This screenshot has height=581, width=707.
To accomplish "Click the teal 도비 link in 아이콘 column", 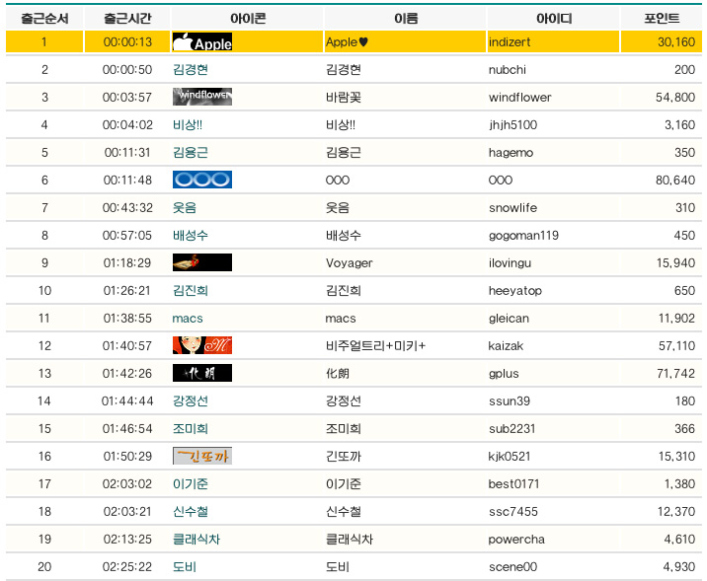I will click(x=185, y=567).
